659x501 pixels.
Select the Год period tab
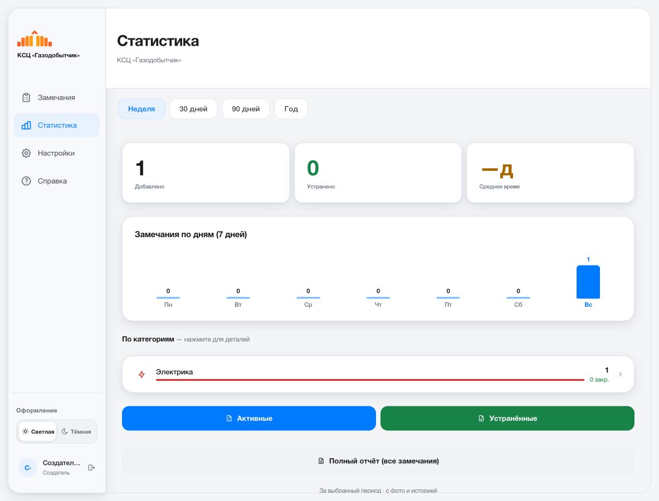pos(291,109)
